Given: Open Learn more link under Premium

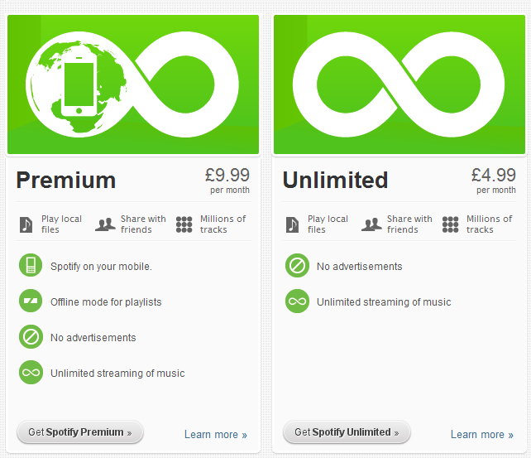Looking at the screenshot, I should (x=216, y=434).
